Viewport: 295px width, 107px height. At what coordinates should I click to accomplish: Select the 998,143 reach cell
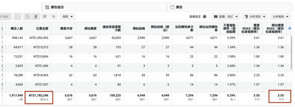pos(16,40)
